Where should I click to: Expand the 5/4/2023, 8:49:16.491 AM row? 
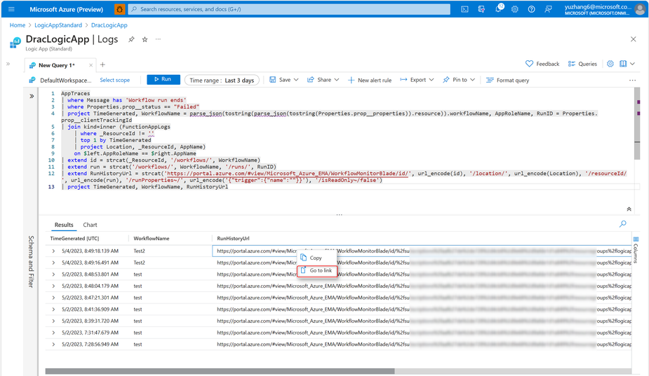point(53,263)
